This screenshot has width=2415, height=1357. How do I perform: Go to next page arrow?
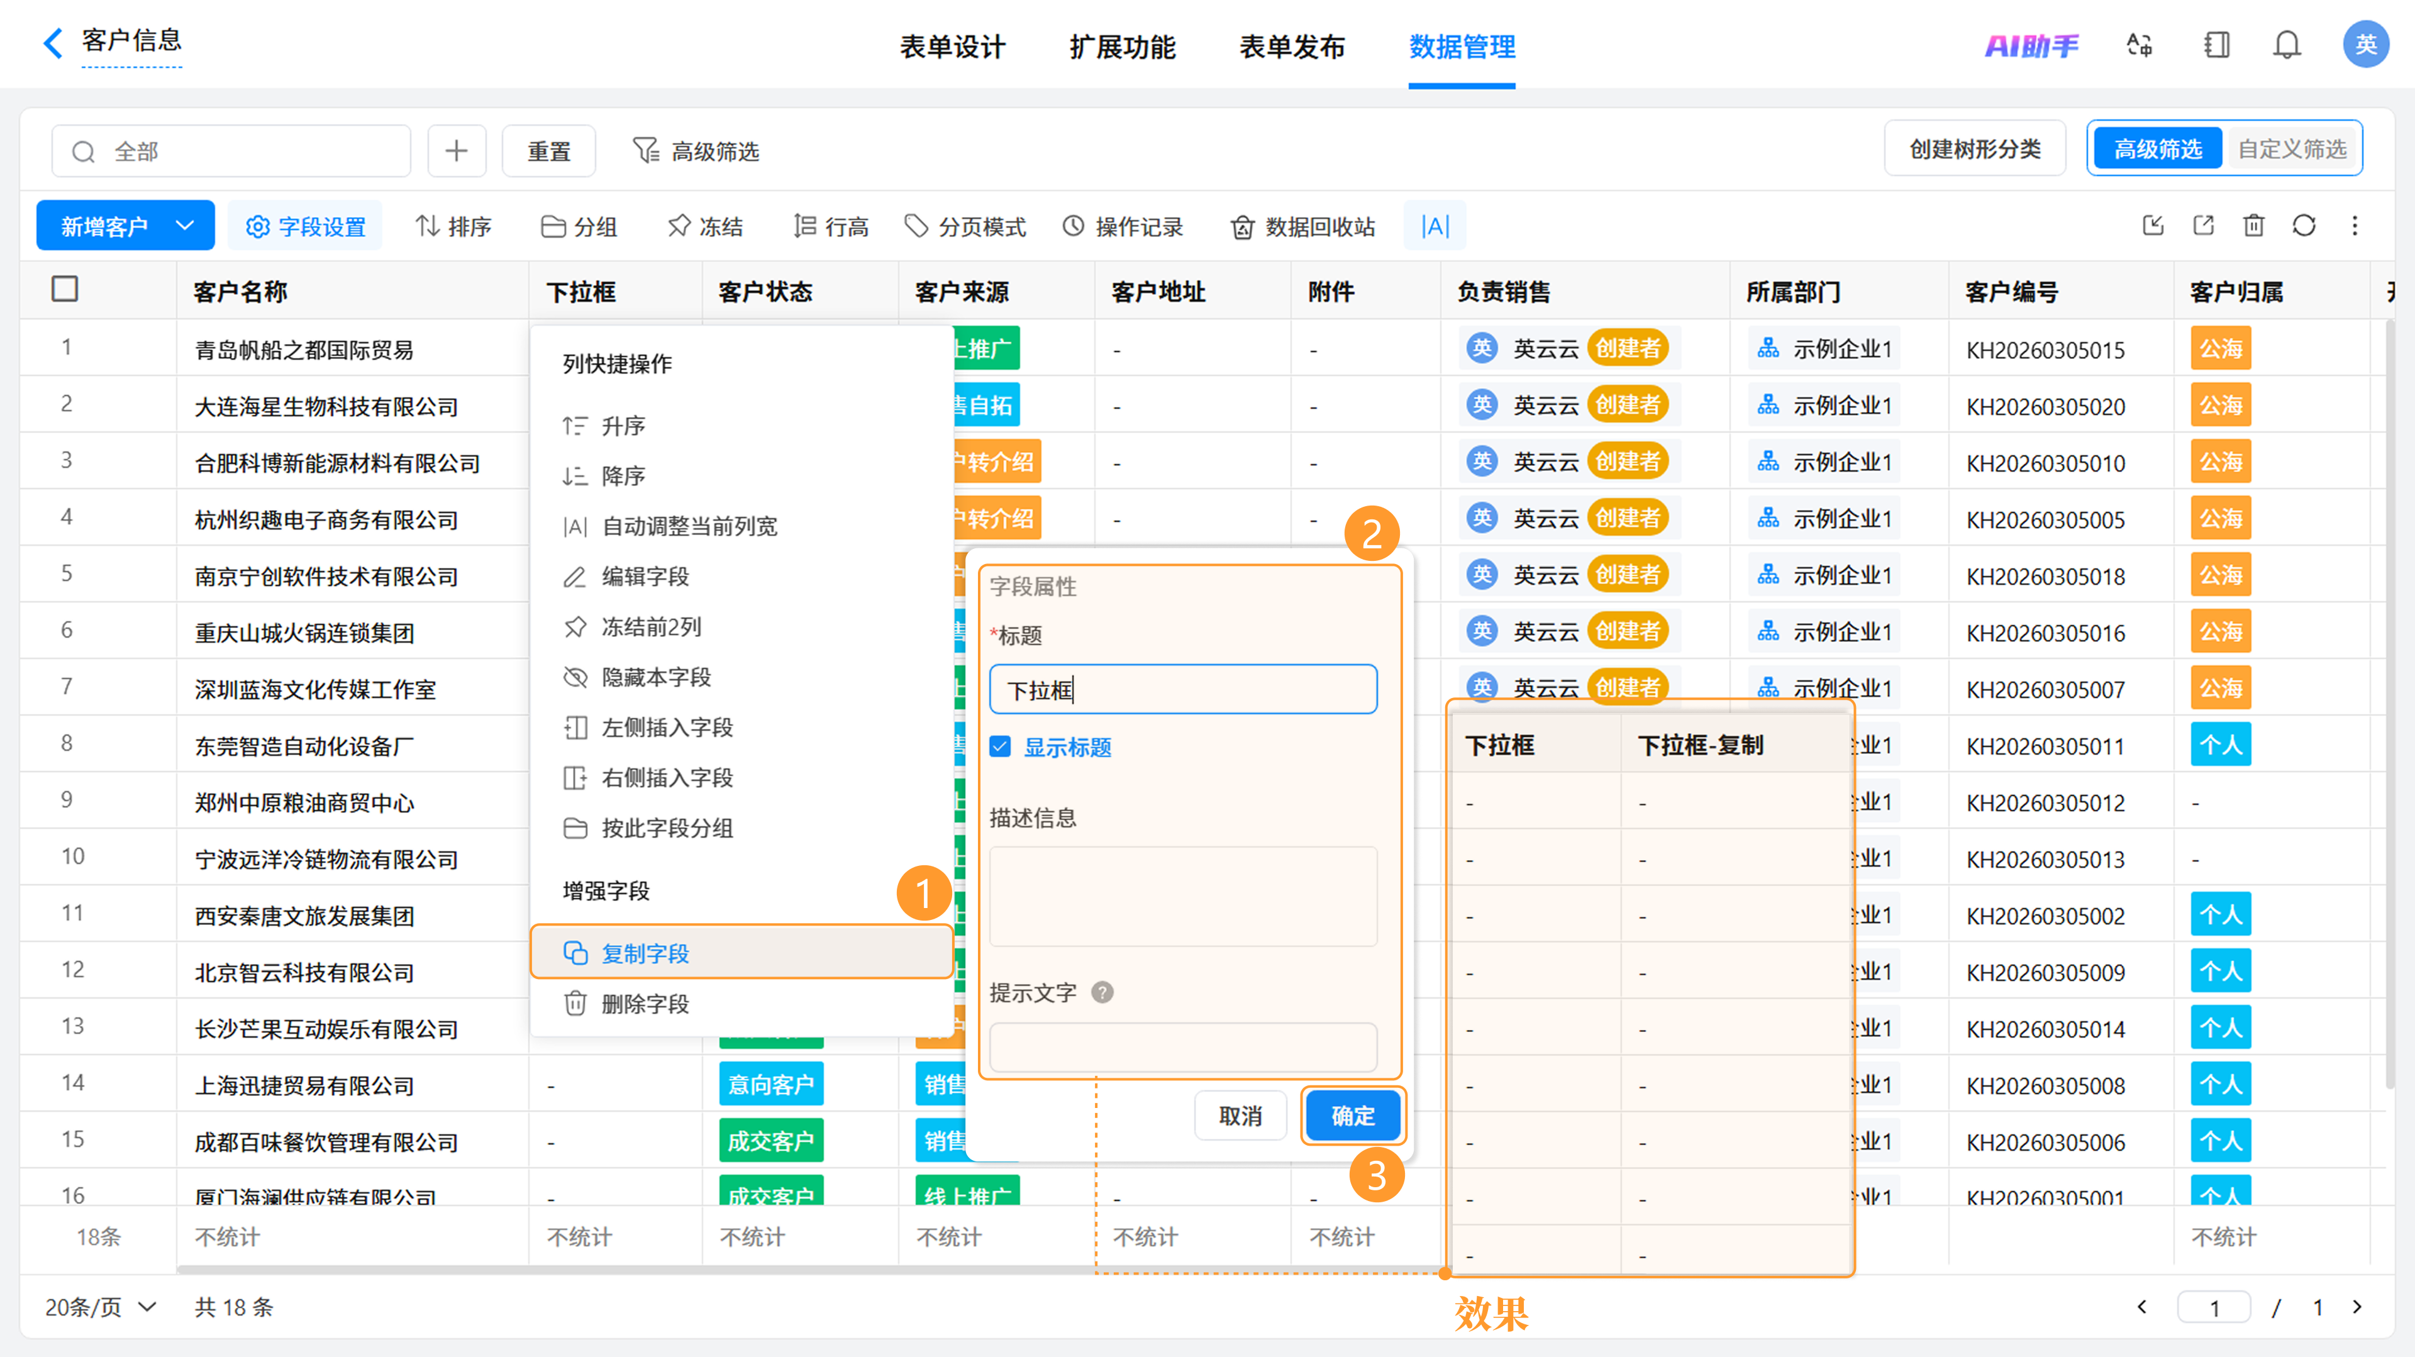click(x=2358, y=1307)
